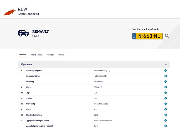Switch to the Motor & Milieu tab
This screenshot has width=180, height=135.
[35, 55]
